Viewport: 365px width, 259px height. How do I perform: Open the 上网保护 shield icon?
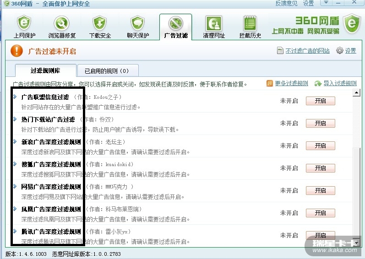tap(24, 23)
